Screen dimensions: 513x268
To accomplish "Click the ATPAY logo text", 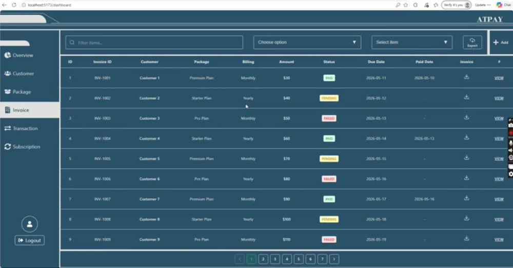I will (x=489, y=20).
